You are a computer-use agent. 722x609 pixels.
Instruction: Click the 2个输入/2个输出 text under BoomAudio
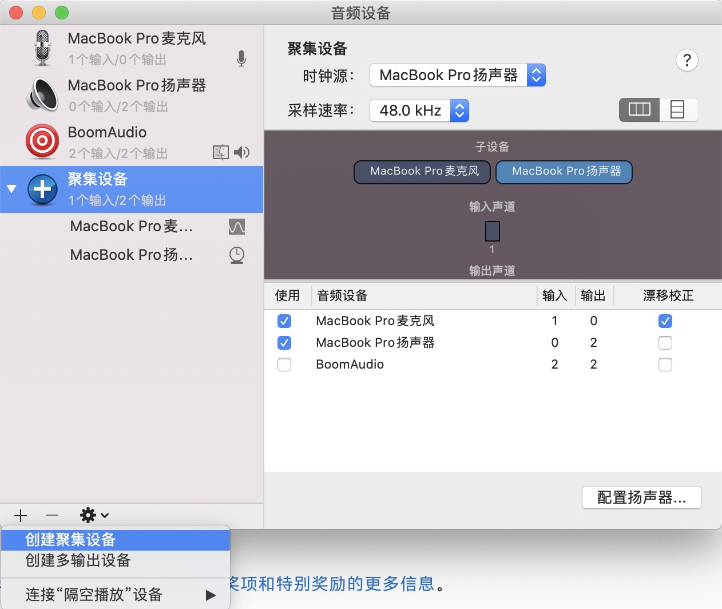pyautogui.click(x=118, y=153)
